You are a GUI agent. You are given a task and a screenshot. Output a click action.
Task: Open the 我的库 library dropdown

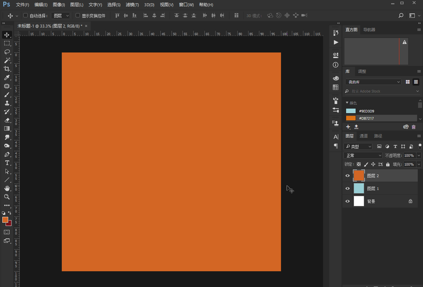(373, 82)
